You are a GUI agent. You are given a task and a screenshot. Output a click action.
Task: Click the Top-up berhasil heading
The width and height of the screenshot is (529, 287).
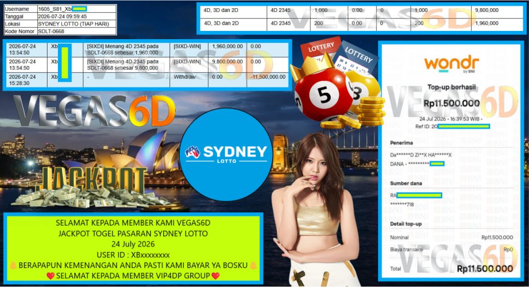click(452, 87)
